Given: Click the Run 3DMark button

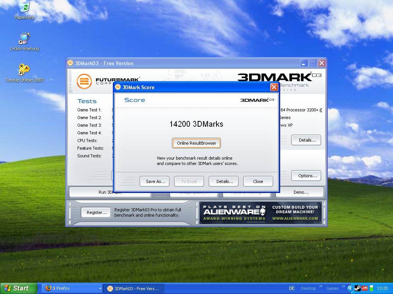Looking at the screenshot, I should tap(110, 192).
